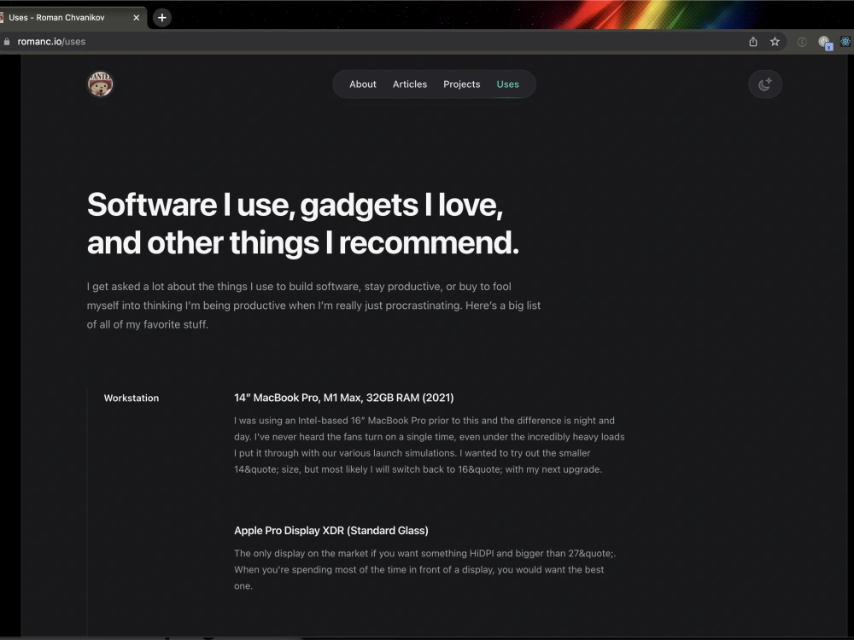Screen dimensions: 854x640
Task: Open the Projects section
Action: point(461,84)
